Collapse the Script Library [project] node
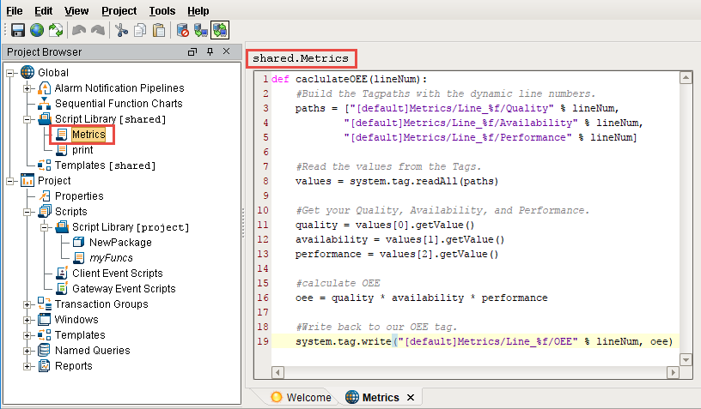 (x=45, y=227)
